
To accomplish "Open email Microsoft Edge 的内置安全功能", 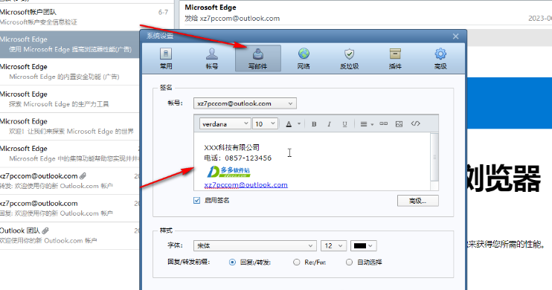I will (70, 72).
